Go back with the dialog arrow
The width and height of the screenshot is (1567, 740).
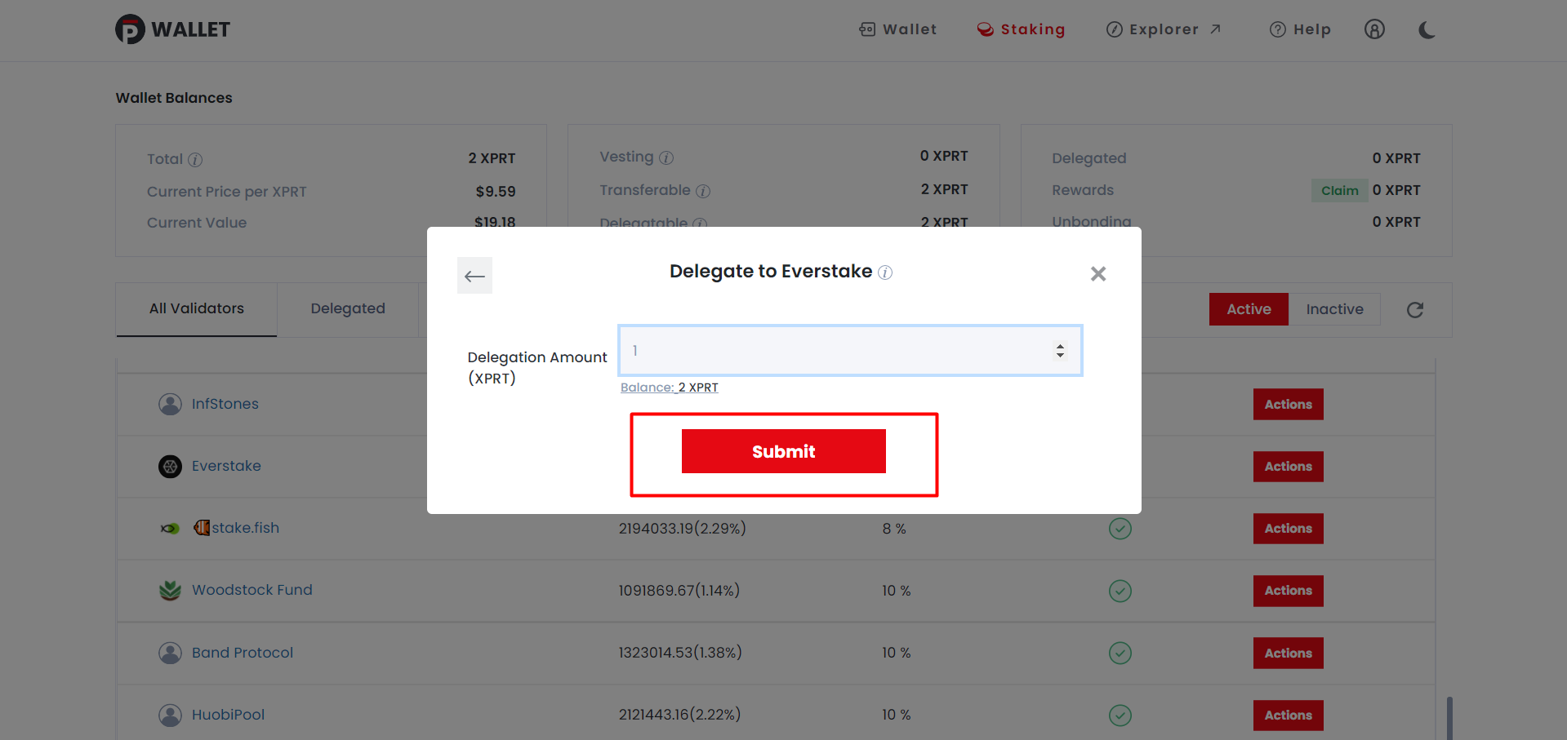tap(474, 276)
